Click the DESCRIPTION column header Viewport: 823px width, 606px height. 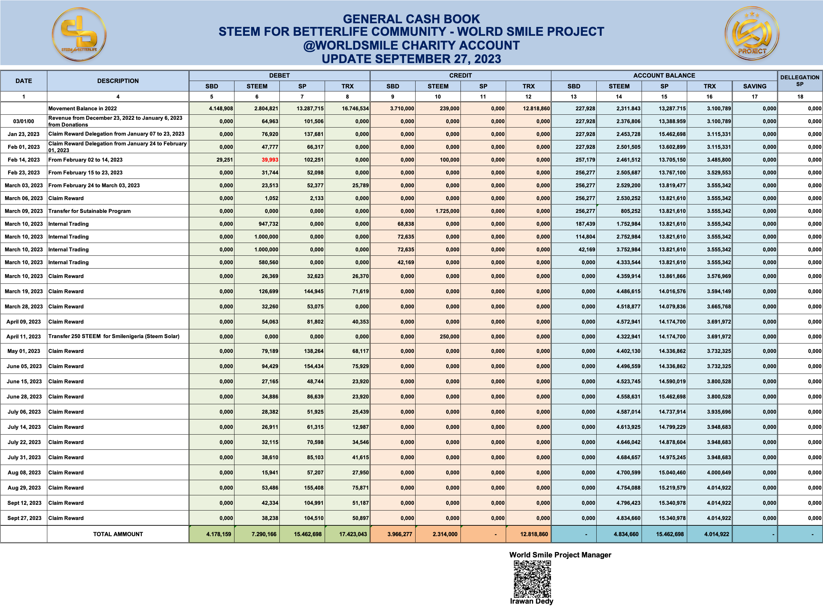click(x=118, y=81)
